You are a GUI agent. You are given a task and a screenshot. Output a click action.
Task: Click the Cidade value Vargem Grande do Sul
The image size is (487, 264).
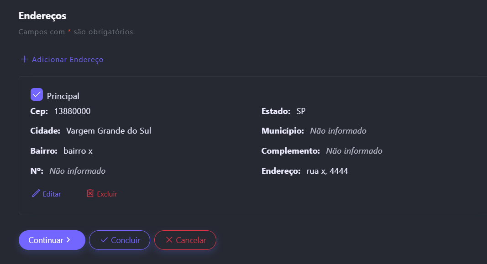click(x=109, y=131)
